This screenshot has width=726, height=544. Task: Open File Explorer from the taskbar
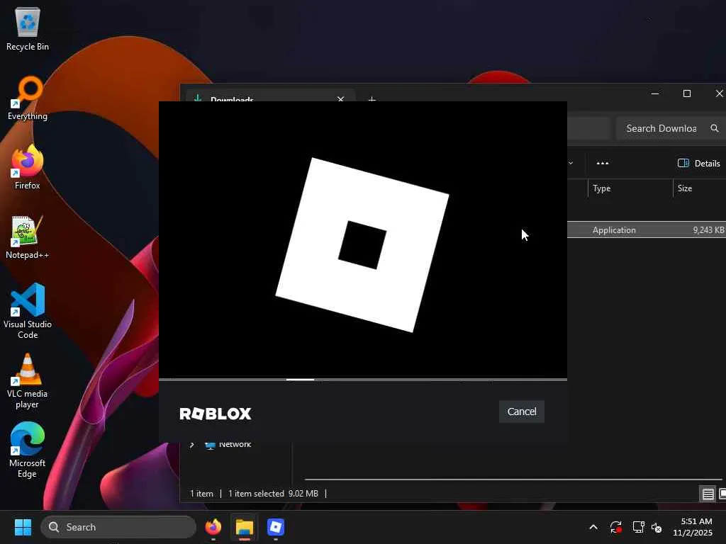245,527
